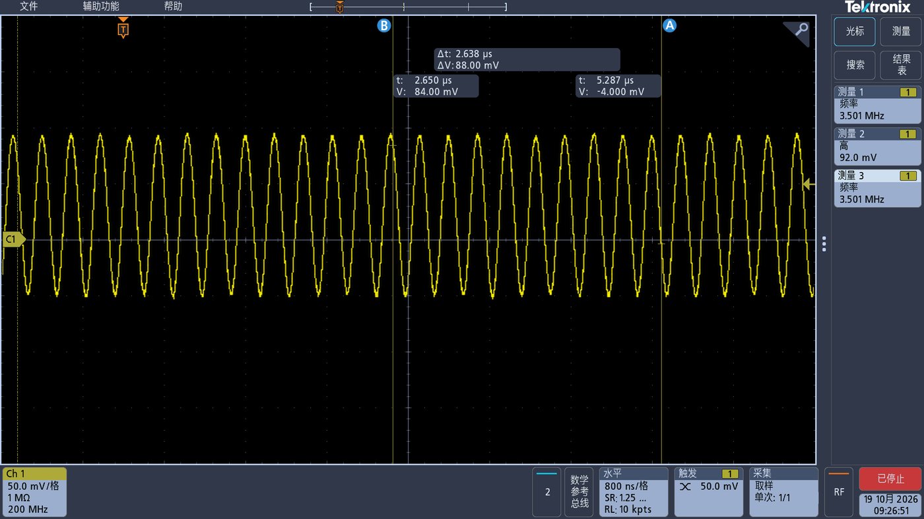Open the Ch 1 channel settings badge
Screen dimensions: 924x519
[x=35, y=492]
